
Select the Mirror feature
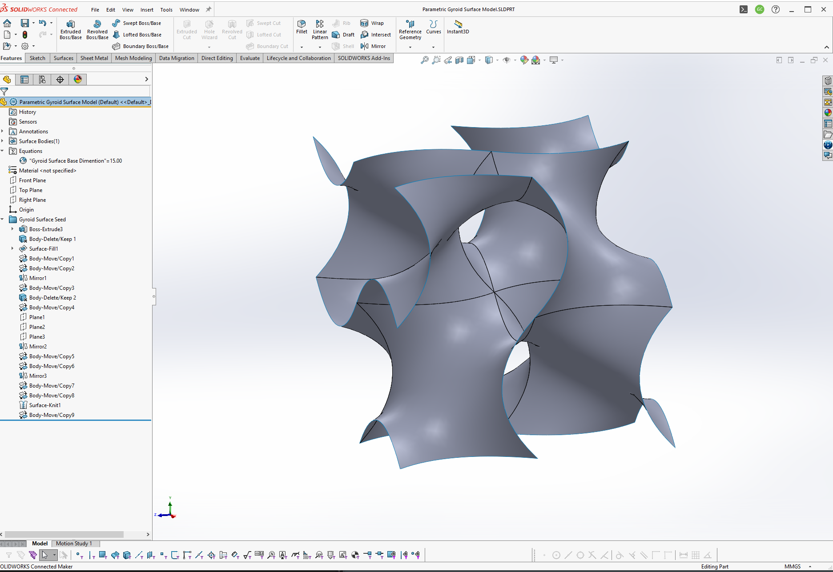373,46
